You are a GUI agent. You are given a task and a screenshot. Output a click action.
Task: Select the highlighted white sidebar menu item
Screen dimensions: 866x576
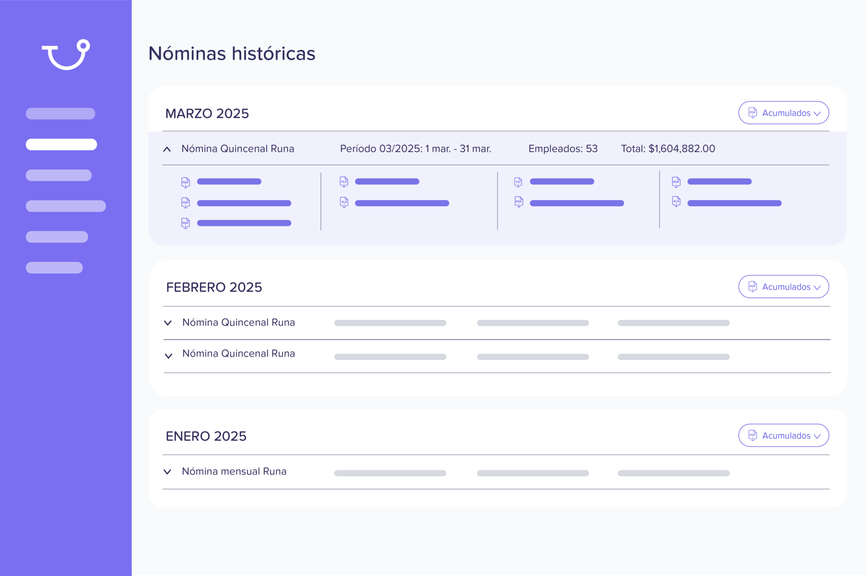coord(61,144)
